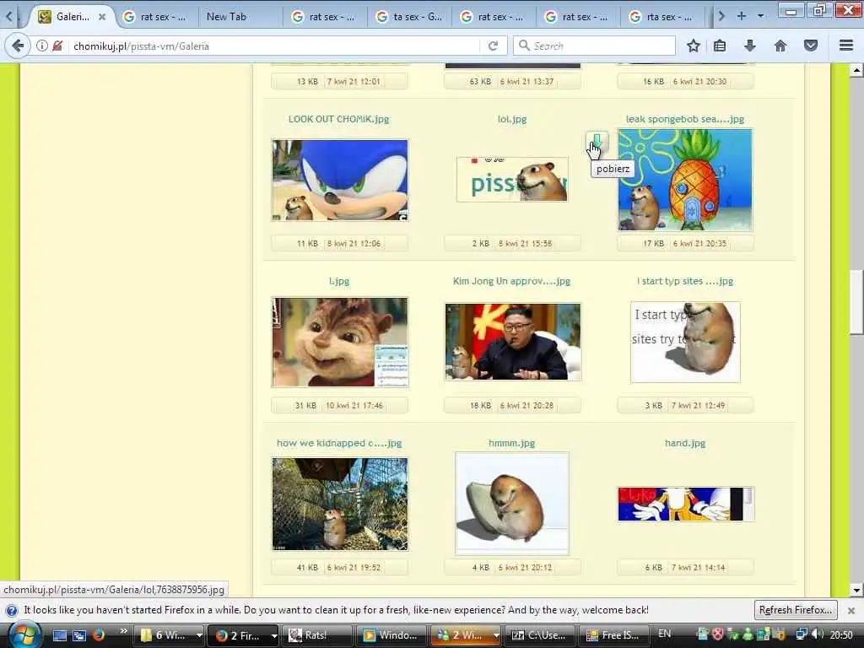Expand the 2 Fir... taskbar group arrow
Viewport: 864px width, 648px height.
click(274, 635)
